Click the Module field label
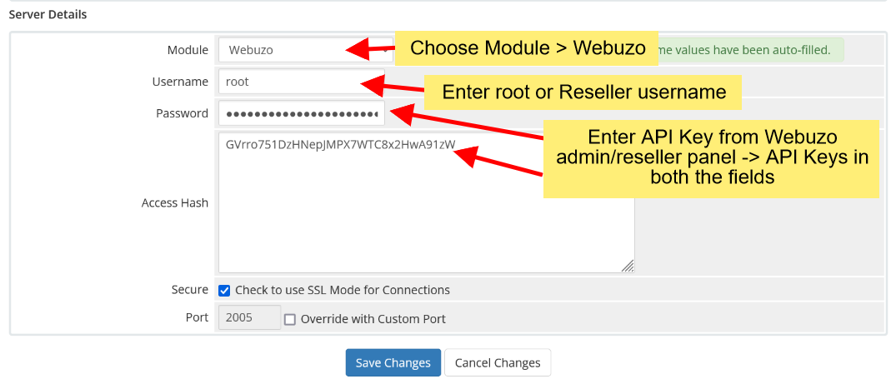 [x=188, y=50]
